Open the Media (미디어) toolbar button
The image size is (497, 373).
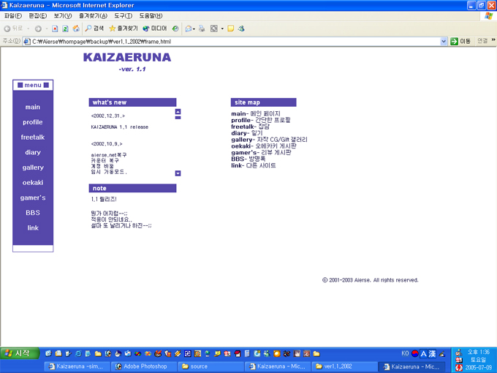(x=155, y=29)
